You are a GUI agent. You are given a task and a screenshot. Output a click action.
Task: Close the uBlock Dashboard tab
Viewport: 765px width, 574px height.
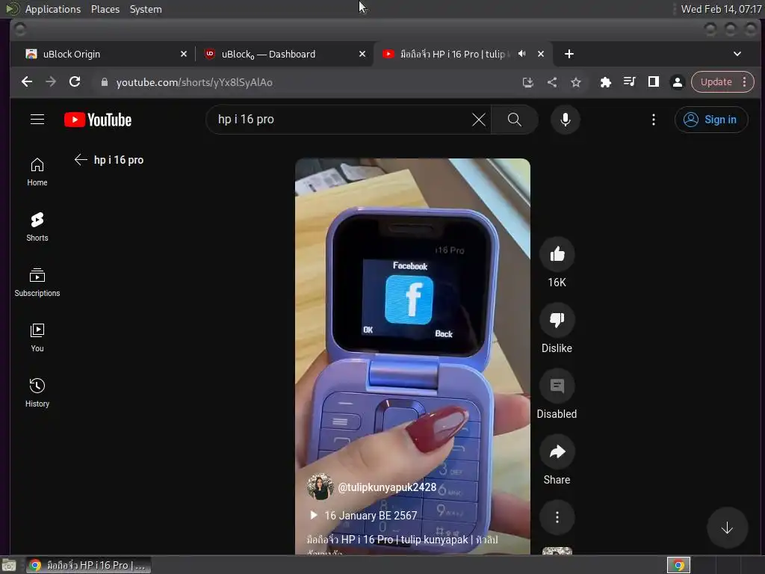click(x=362, y=54)
